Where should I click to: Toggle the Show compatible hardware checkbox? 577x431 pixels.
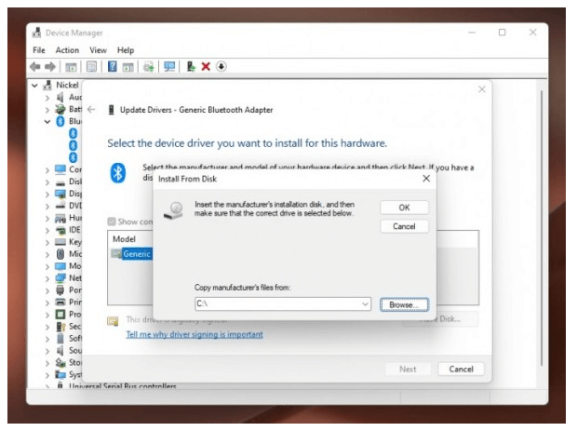click(x=112, y=222)
